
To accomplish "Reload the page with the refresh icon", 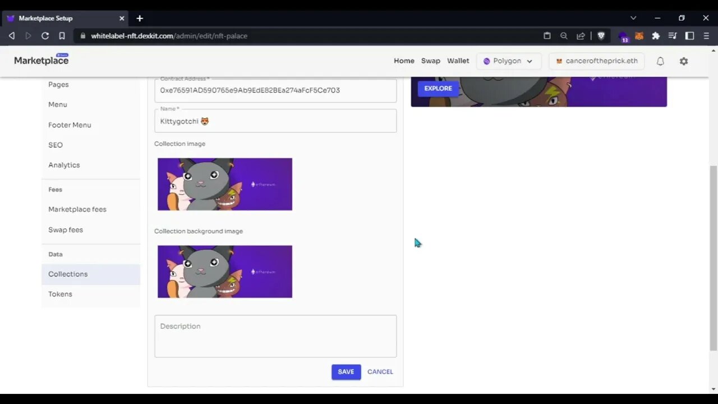I will tap(45, 36).
